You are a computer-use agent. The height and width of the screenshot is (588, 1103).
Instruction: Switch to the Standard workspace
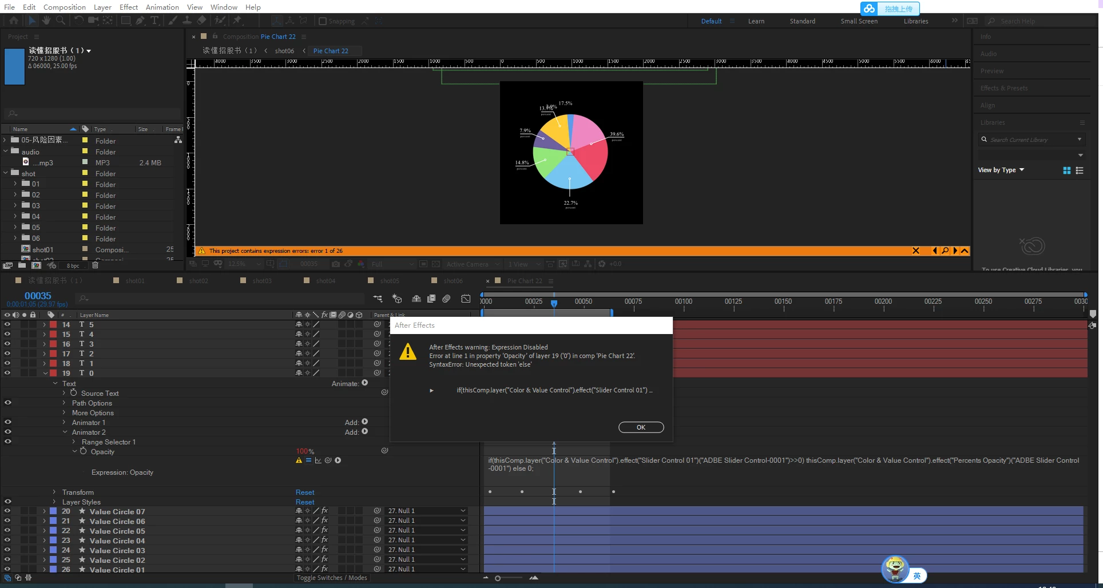click(x=803, y=21)
